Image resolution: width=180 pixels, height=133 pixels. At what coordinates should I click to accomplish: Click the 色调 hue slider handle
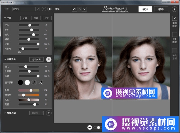point(31,90)
